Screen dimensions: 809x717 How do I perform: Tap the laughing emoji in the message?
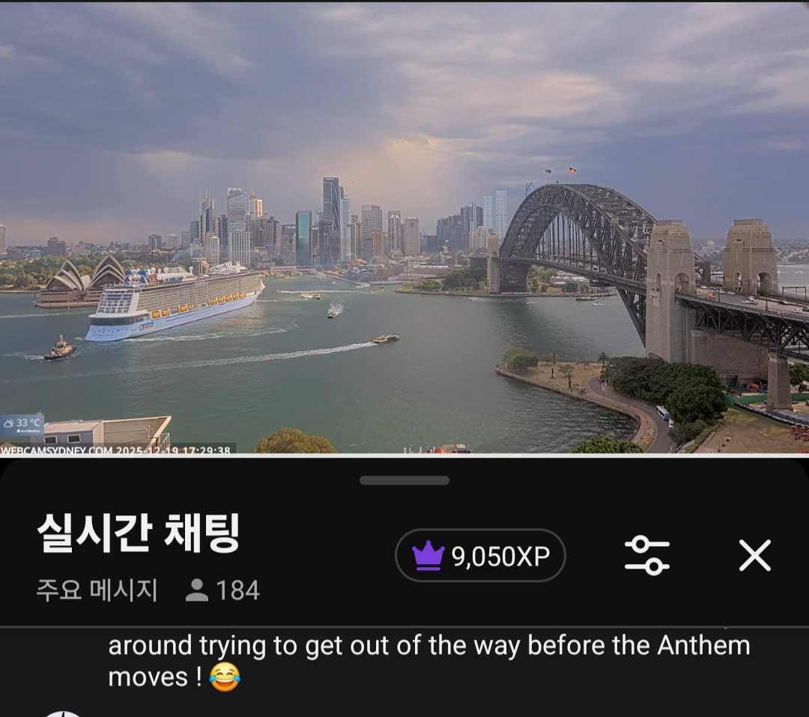point(225,677)
